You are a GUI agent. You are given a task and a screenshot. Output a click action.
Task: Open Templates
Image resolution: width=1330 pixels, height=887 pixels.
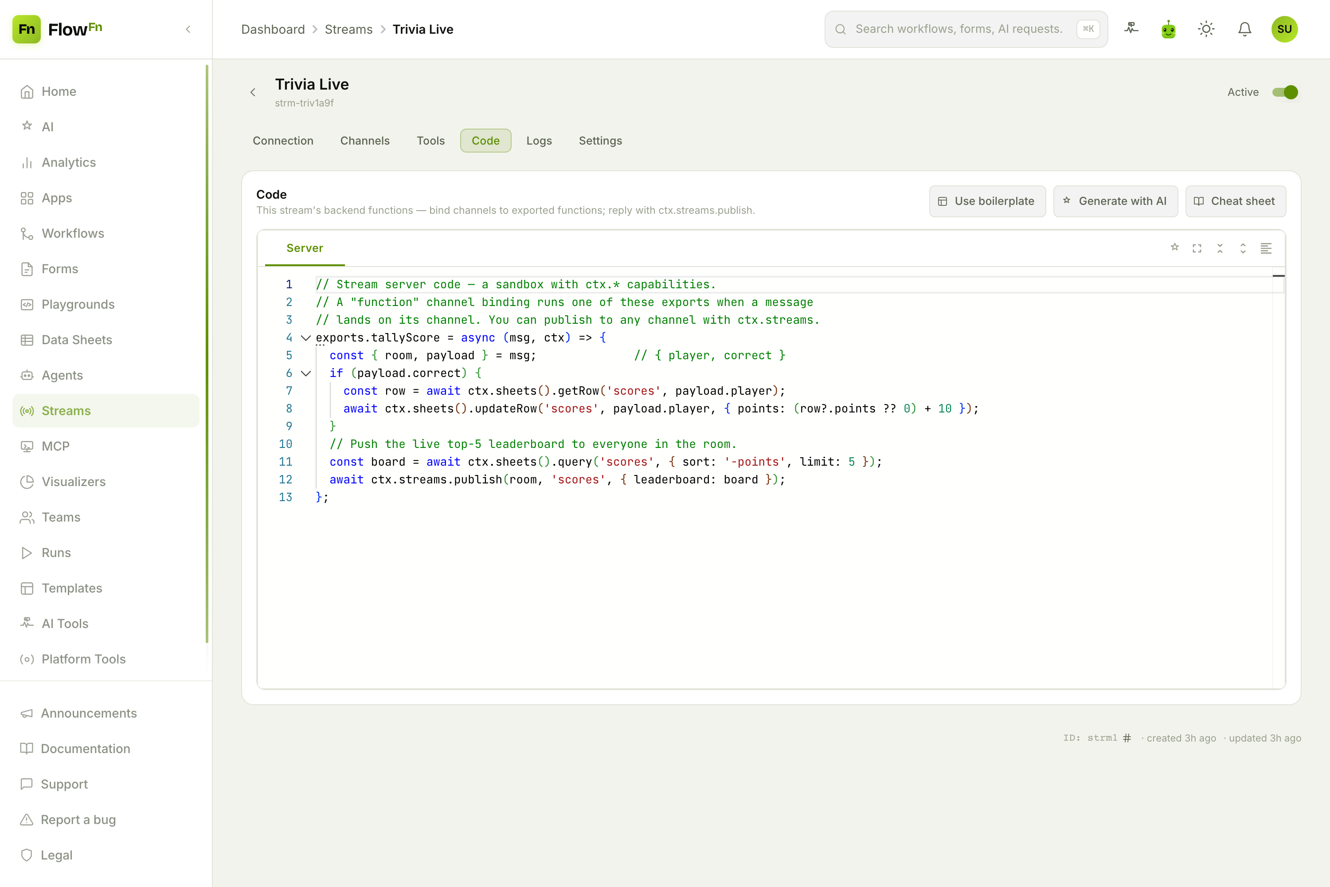(106, 588)
